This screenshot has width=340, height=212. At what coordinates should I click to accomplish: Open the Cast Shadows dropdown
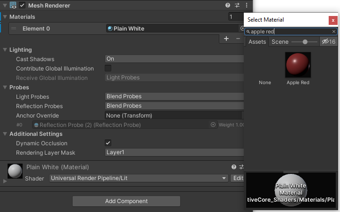pos(174,59)
